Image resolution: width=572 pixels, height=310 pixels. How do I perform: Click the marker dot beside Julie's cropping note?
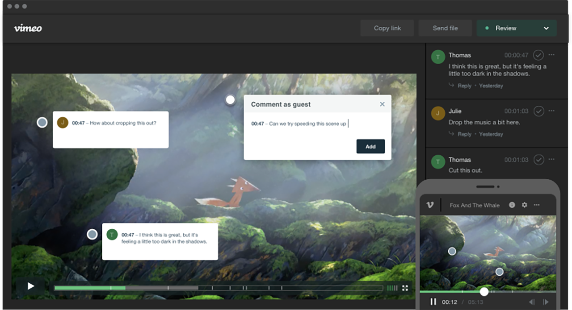[x=42, y=122]
